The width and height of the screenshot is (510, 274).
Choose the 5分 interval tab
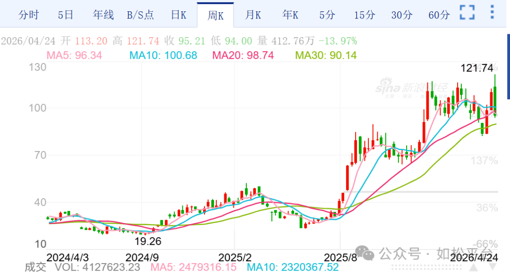coord(327,15)
